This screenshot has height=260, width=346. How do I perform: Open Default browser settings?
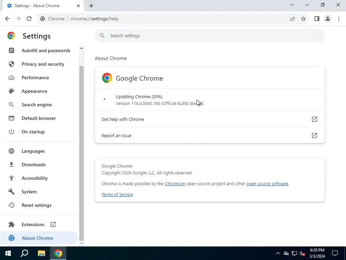pos(39,118)
